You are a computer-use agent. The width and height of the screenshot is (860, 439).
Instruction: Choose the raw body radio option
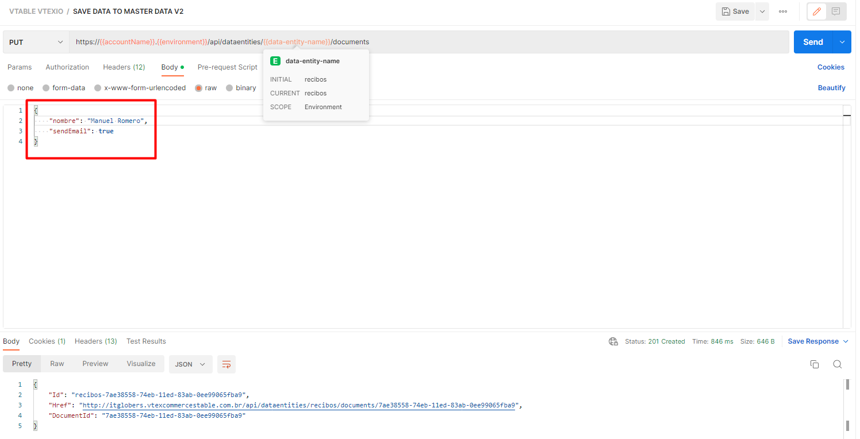(x=206, y=88)
